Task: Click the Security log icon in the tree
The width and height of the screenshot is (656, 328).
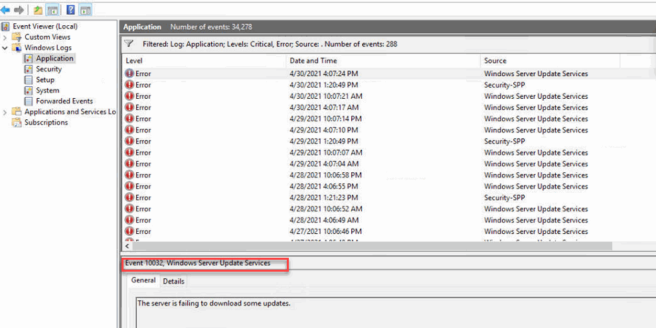Action: [29, 70]
